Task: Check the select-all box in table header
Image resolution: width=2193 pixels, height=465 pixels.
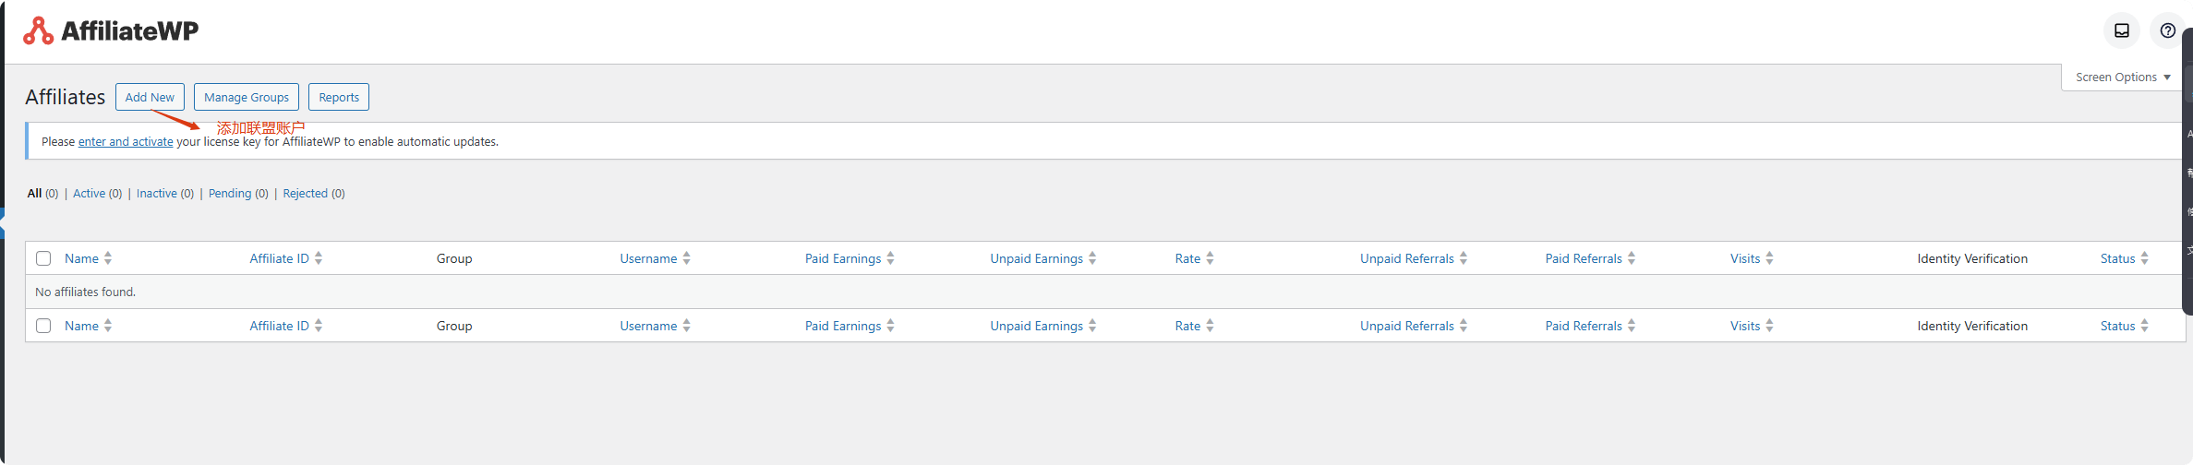Action: click(43, 258)
